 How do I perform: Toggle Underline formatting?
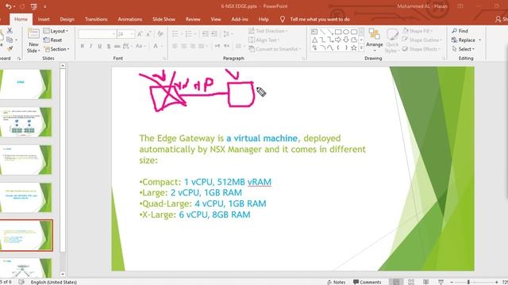click(100, 46)
